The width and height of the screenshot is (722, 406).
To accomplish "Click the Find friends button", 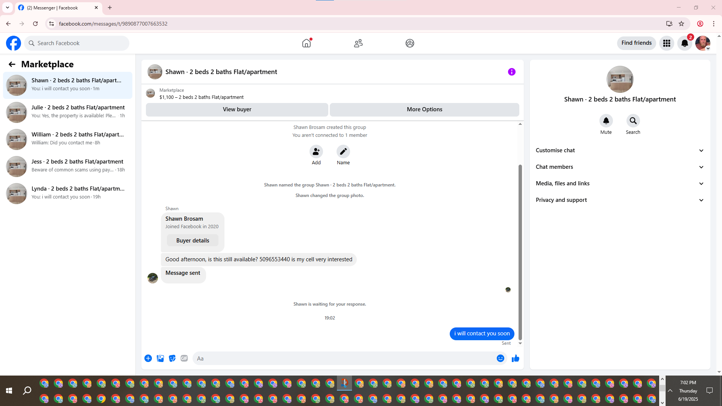I will (637, 43).
